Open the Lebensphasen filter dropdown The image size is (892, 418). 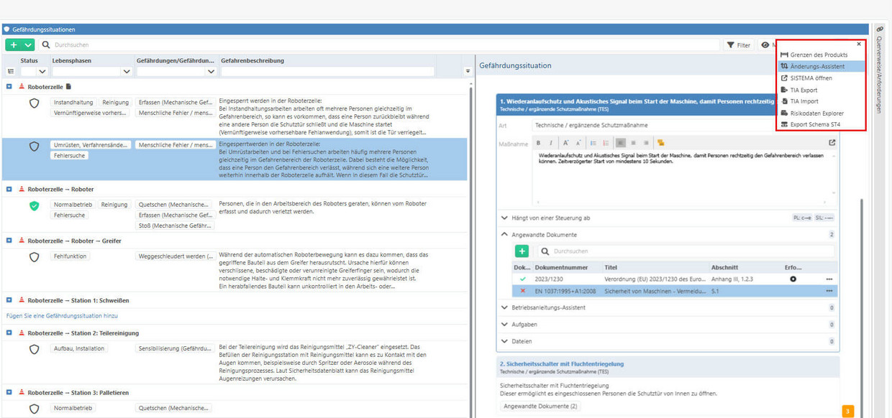pyautogui.click(x=127, y=72)
